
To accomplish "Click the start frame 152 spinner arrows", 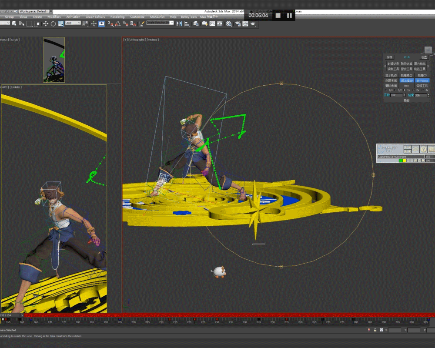I will point(404,95).
